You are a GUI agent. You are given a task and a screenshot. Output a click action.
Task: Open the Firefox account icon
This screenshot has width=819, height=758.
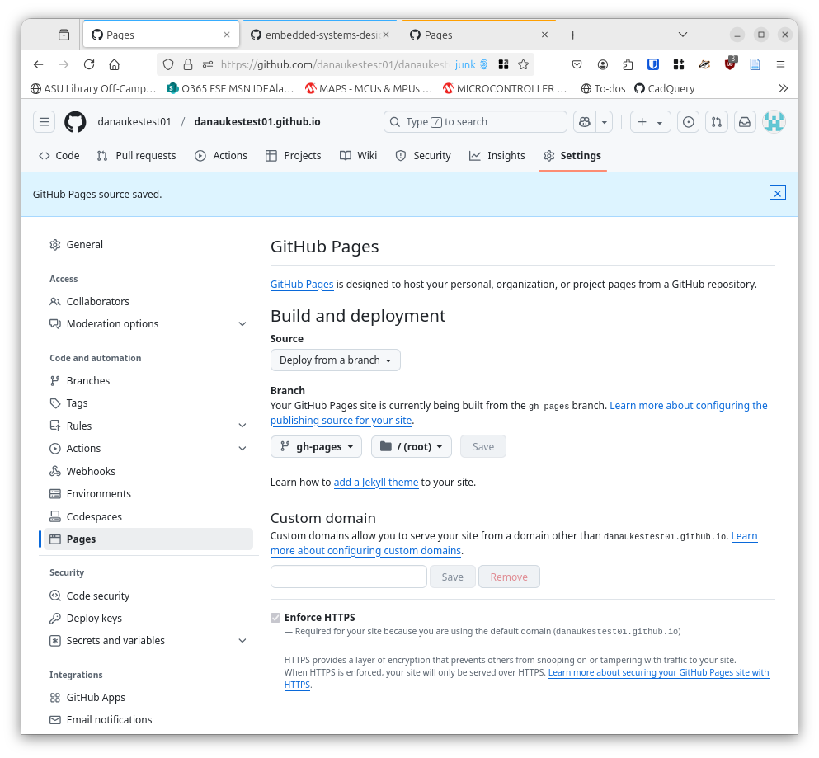(603, 64)
